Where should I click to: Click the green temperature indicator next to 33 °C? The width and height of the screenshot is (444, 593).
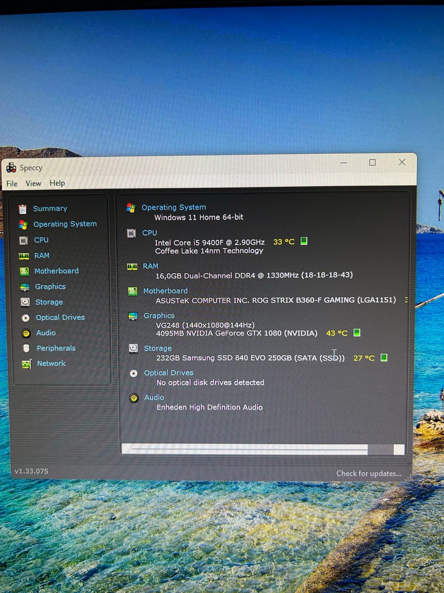304,241
